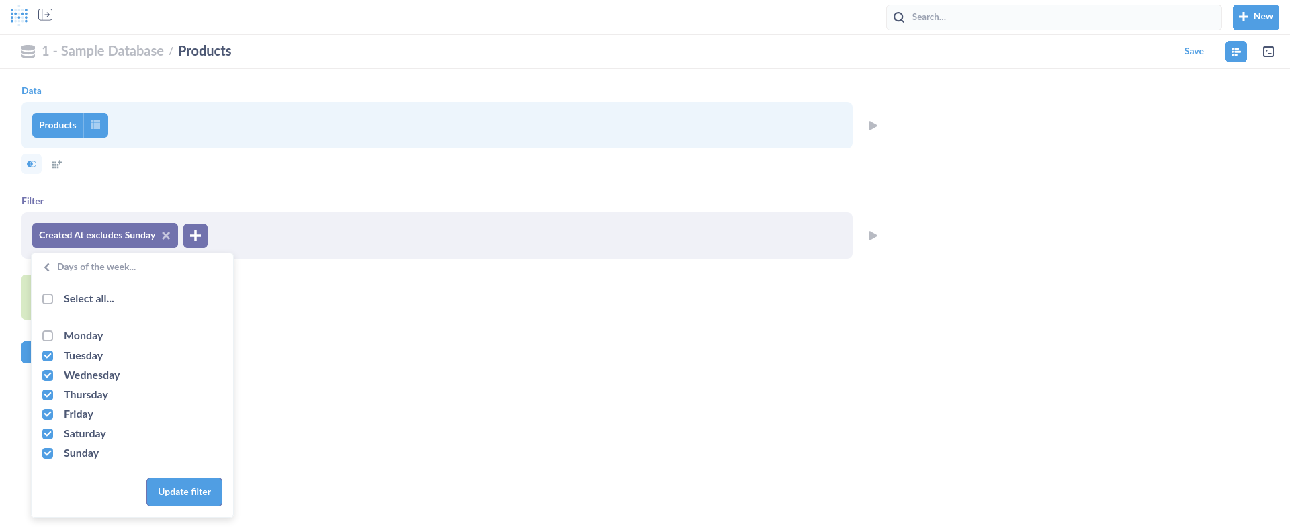Screen dimensions: 1290x532
Task: Click the database icon beside breadcrumb
Action: 28,51
